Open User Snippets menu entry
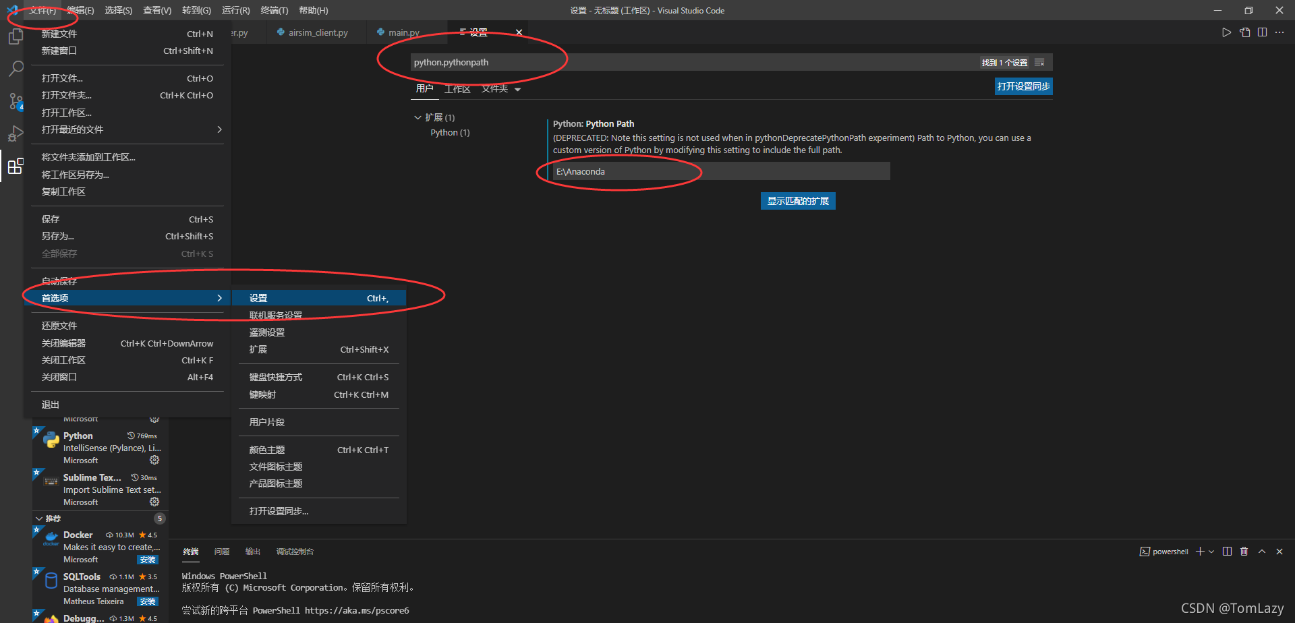 point(318,422)
